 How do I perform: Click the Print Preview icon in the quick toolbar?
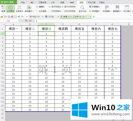point(15,17)
